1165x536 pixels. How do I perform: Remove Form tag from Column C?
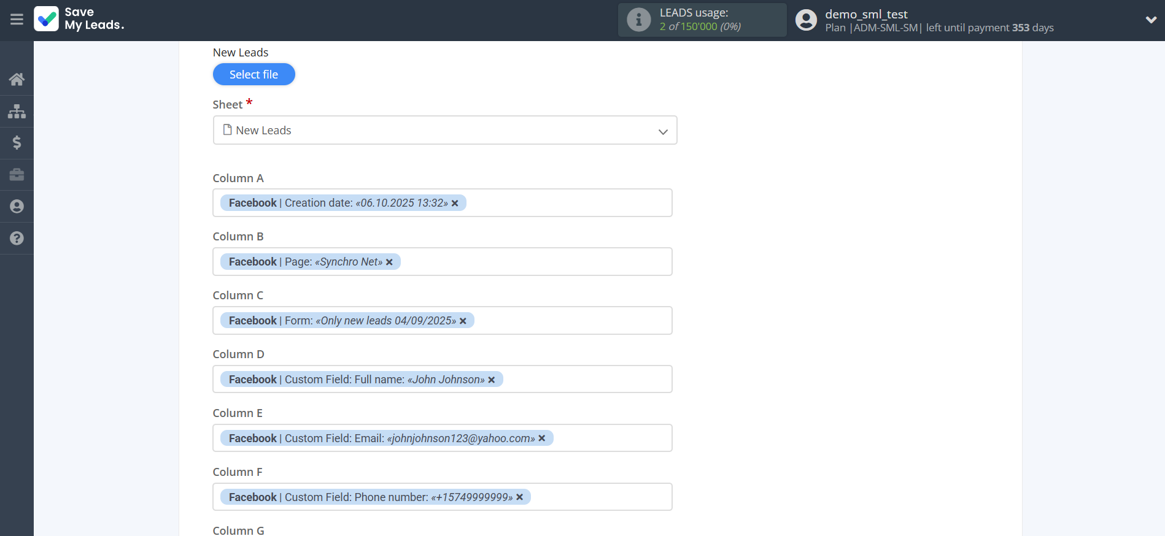click(x=463, y=321)
